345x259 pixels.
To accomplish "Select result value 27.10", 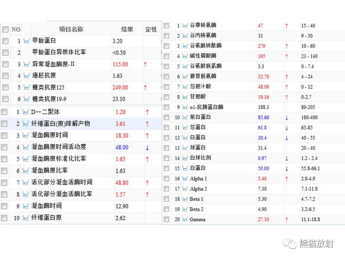I will 263,219.
